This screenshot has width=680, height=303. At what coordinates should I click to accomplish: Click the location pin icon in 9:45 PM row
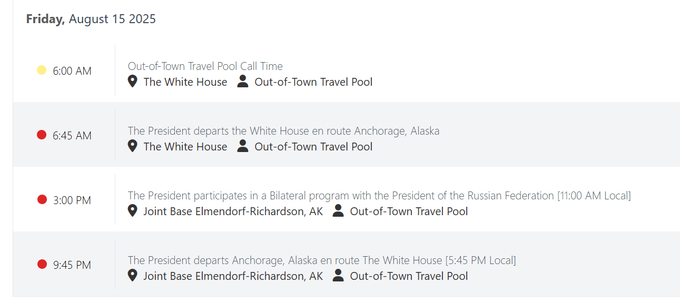pos(133,276)
